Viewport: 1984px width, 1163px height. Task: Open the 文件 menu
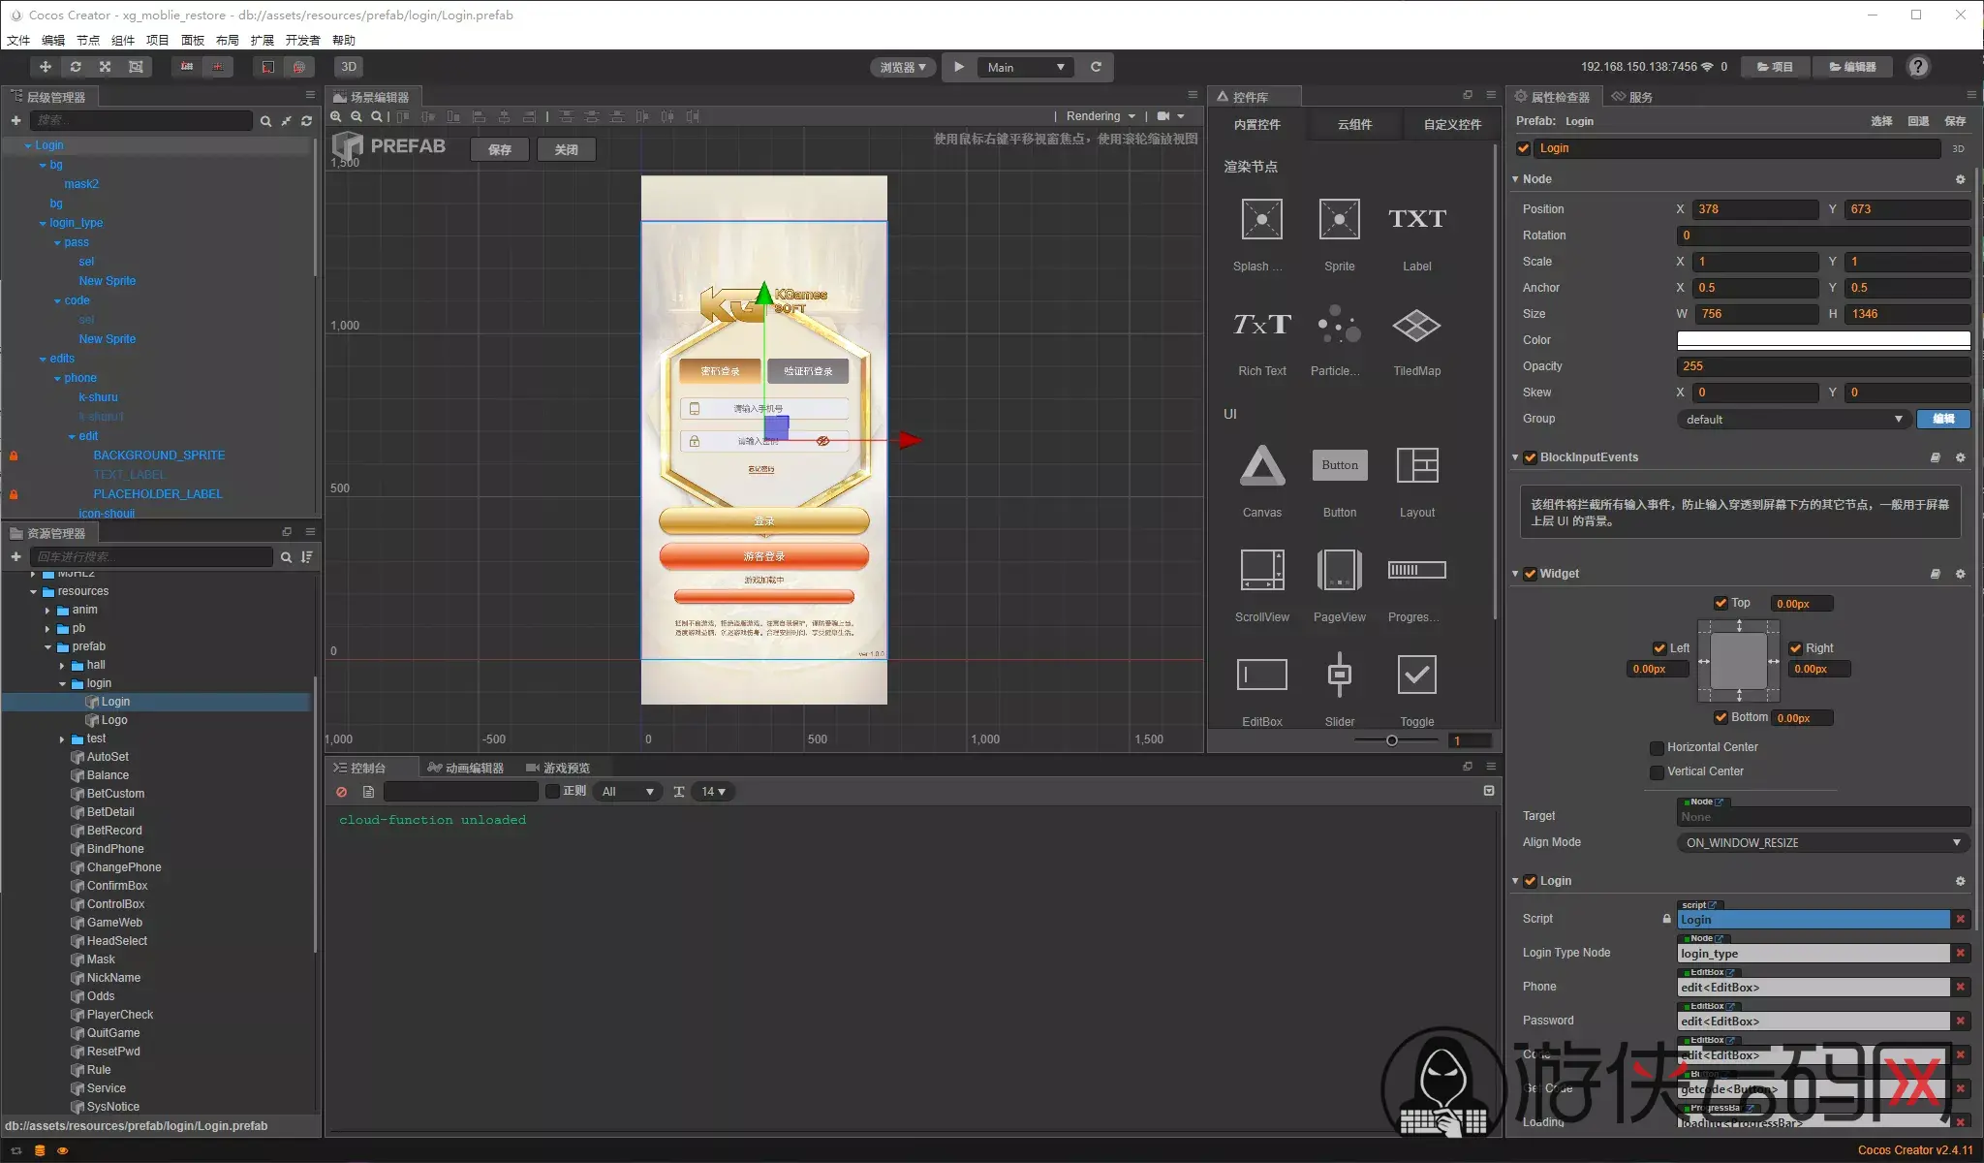[x=18, y=40]
